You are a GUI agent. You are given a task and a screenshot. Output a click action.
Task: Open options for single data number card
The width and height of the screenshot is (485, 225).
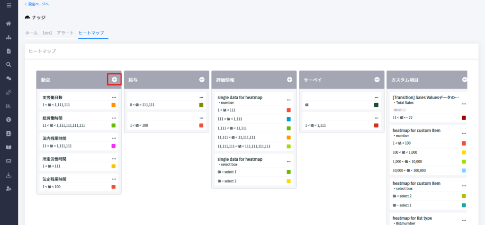(x=289, y=100)
